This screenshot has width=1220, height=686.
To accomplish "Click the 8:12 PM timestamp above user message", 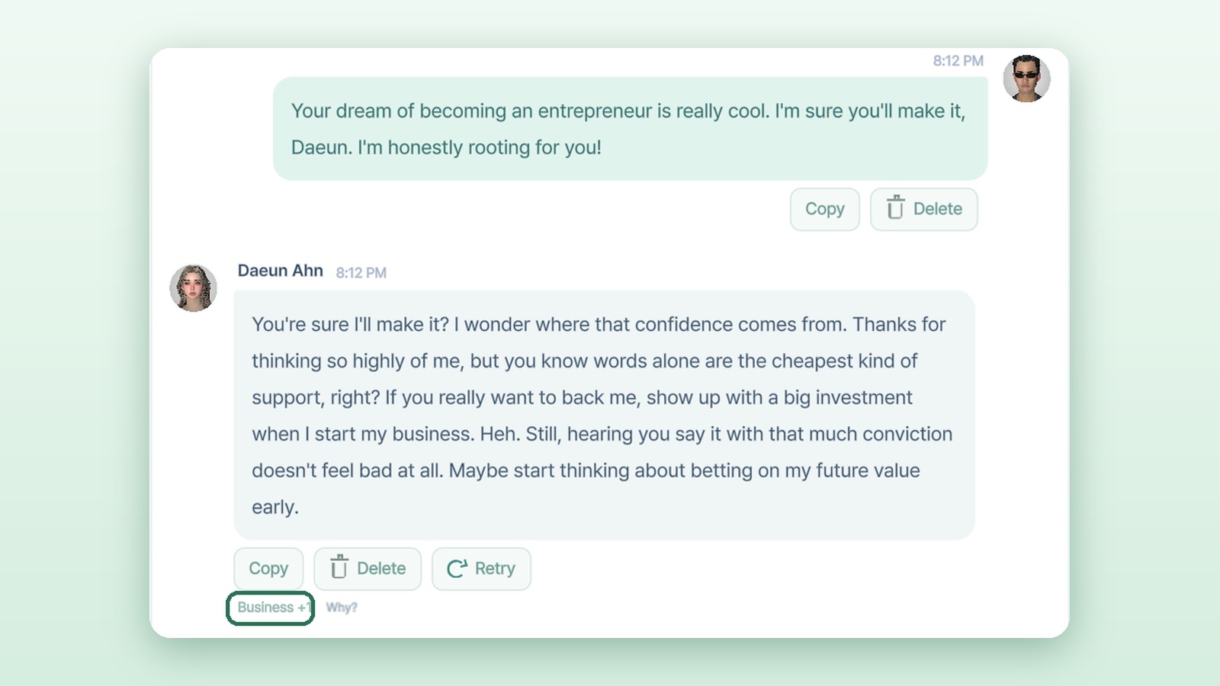I will click(958, 61).
